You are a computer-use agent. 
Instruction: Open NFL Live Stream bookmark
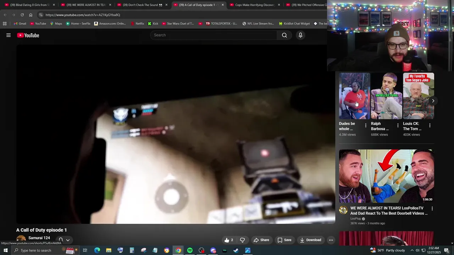(x=258, y=24)
